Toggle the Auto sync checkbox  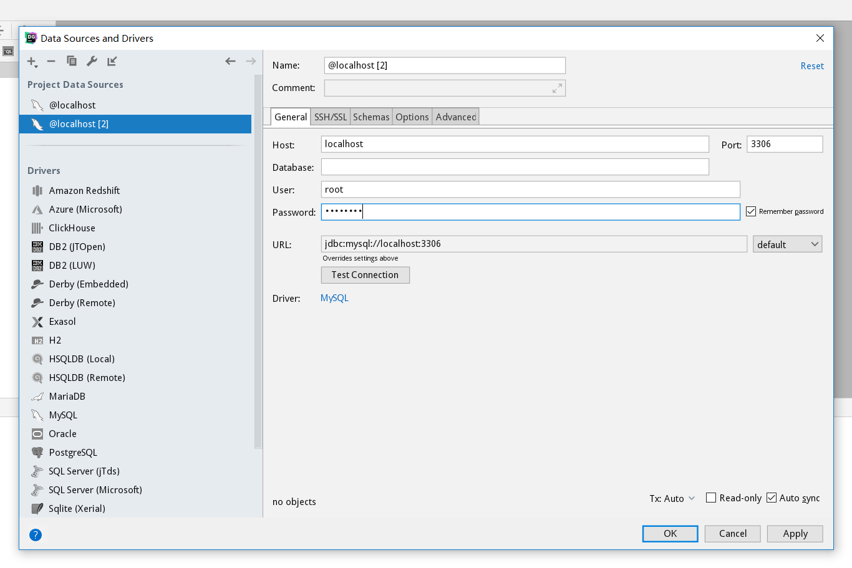click(772, 498)
